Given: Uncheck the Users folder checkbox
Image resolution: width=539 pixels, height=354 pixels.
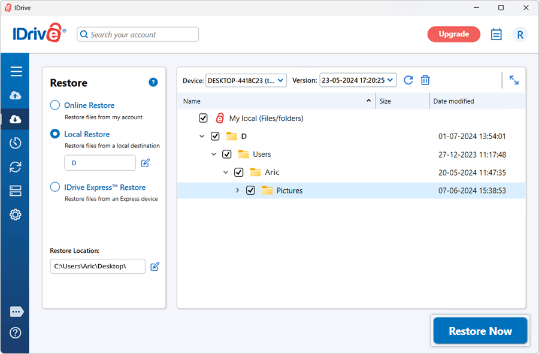Looking at the screenshot, I should pos(227,154).
